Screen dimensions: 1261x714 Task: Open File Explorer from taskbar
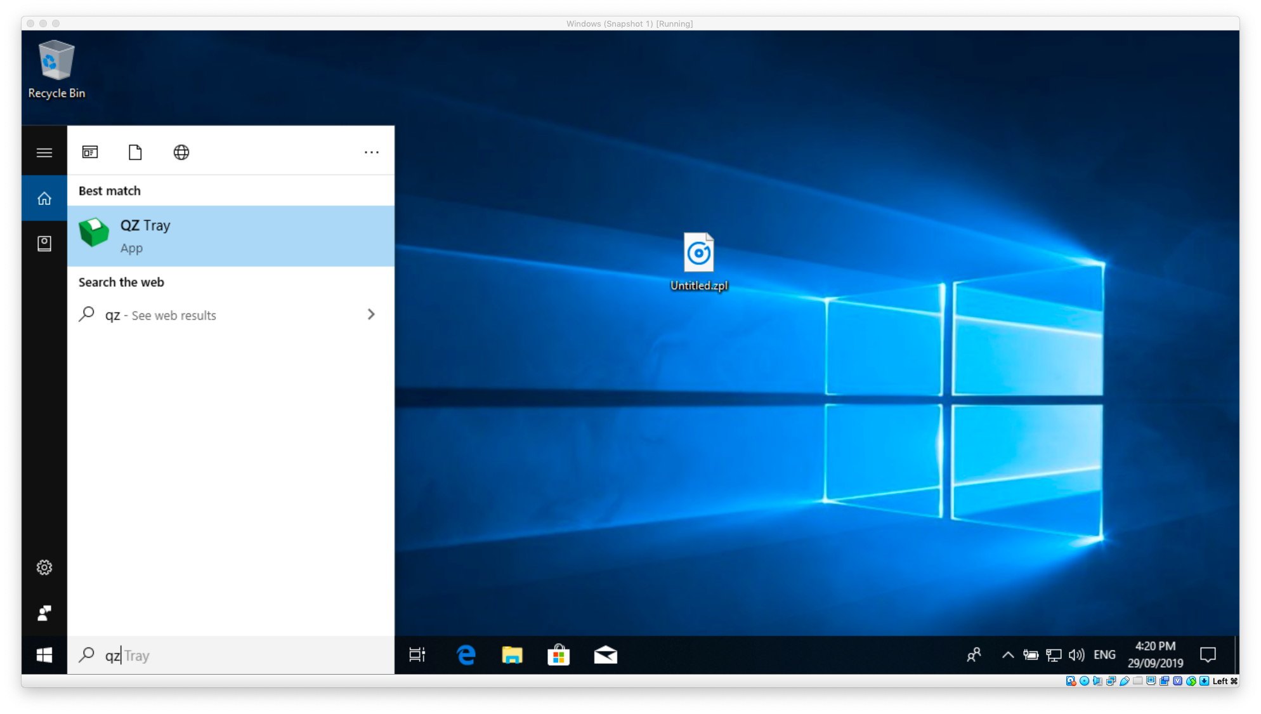click(x=512, y=655)
